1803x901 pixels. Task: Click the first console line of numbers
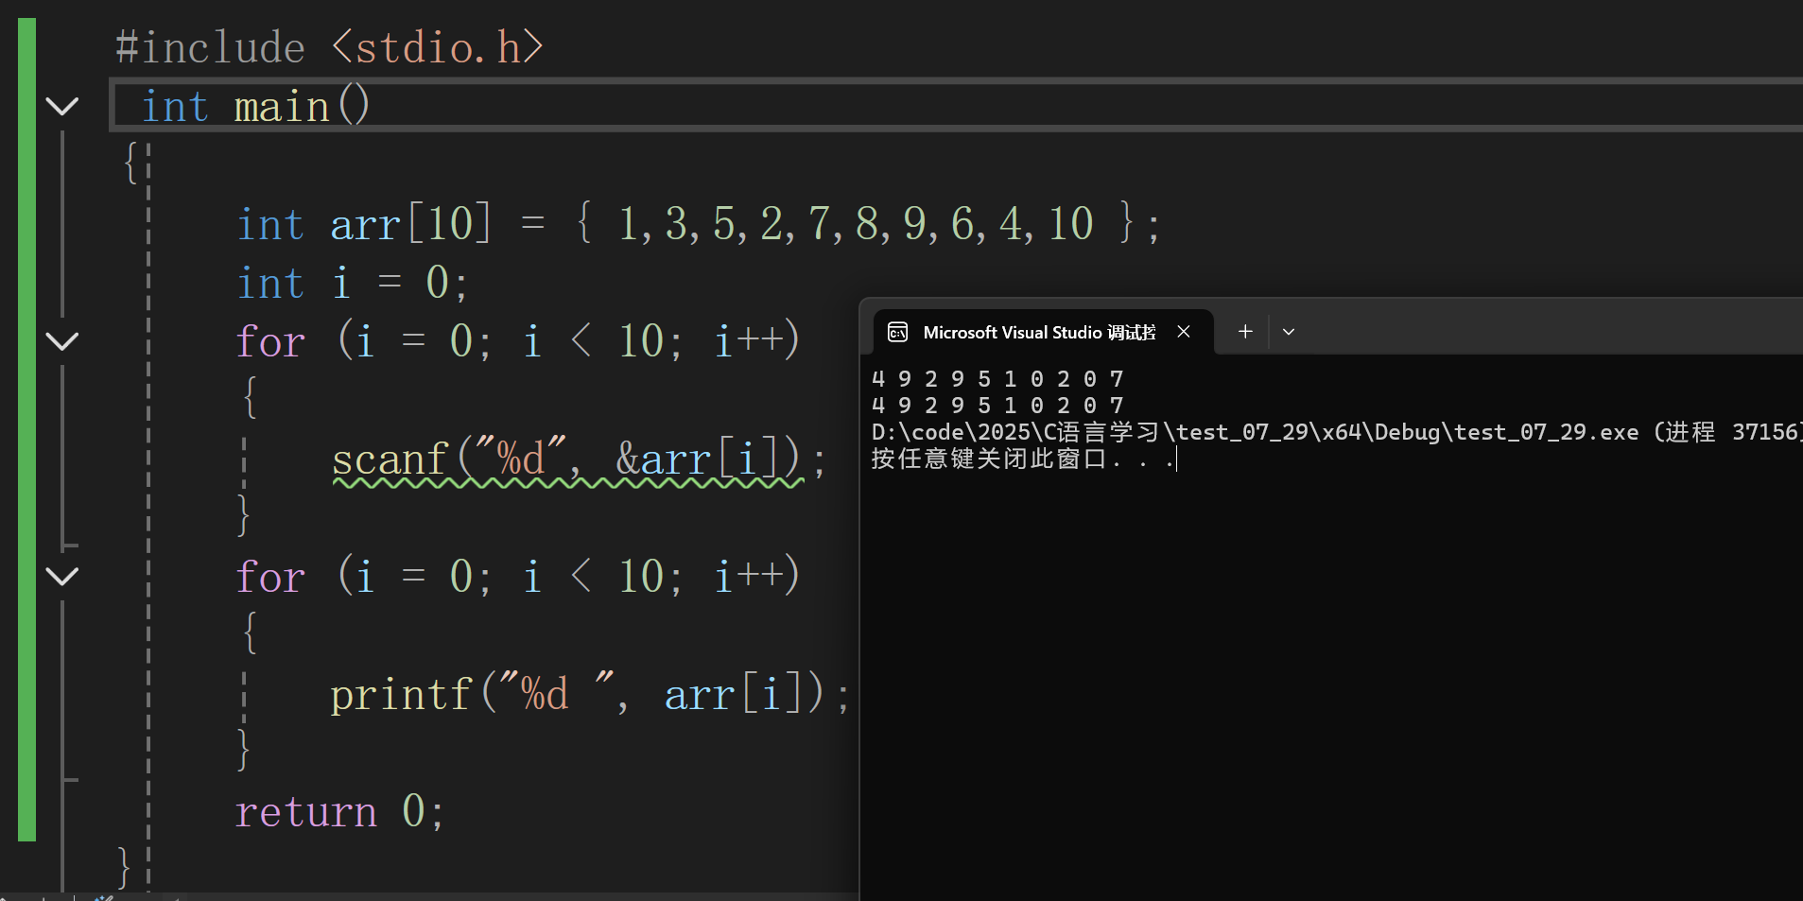997,379
